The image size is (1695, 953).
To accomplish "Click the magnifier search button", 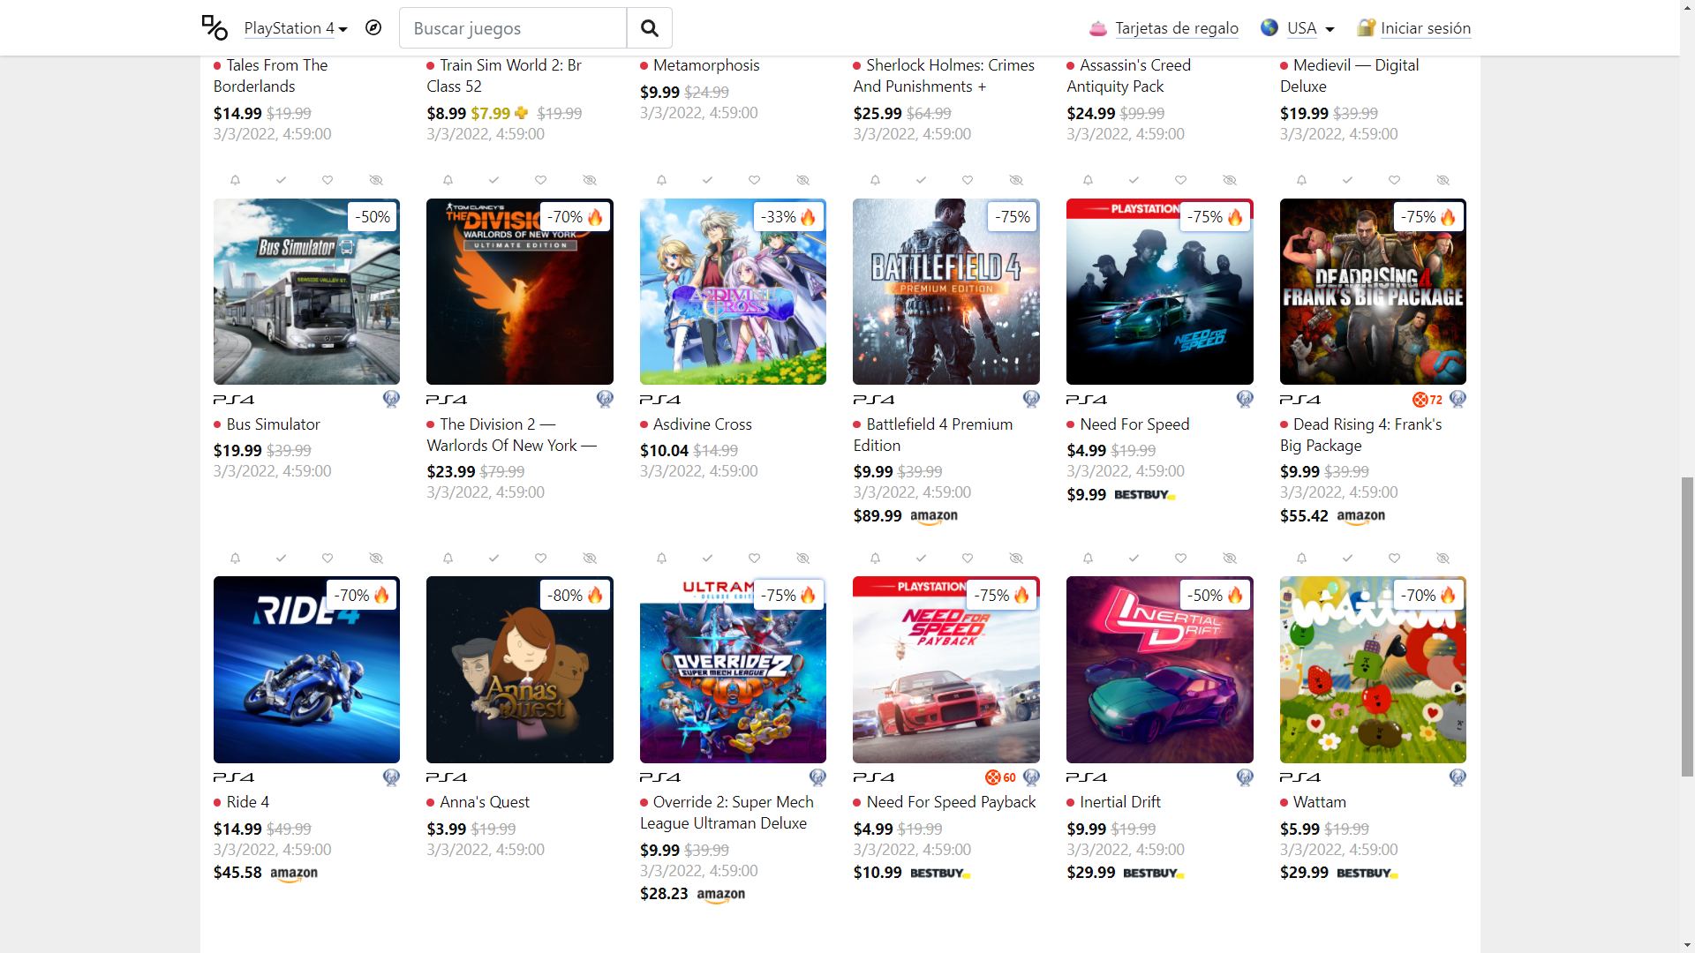I will tap(650, 28).
